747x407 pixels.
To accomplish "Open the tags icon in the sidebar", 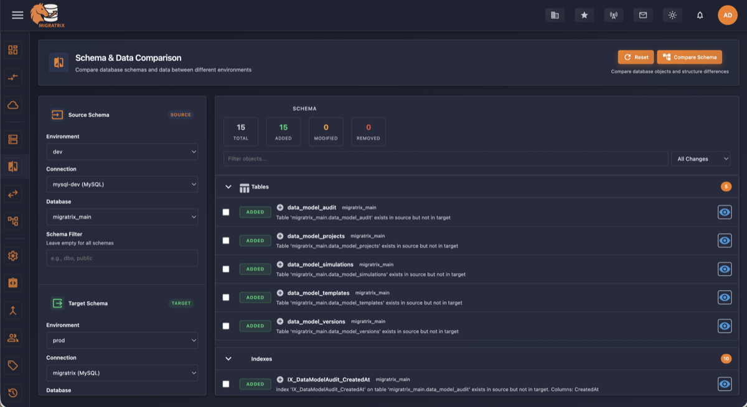I will [x=12, y=366].
